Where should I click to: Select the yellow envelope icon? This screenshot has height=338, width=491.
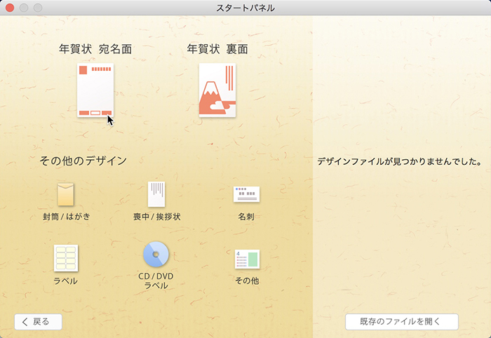pyautogui.click(x=66, y=194)
